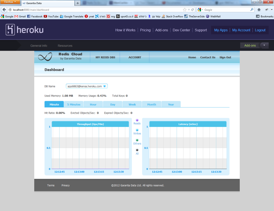Click the Heroku logo icon
This screenshot has height=211, width=274.
pos(10,30)
